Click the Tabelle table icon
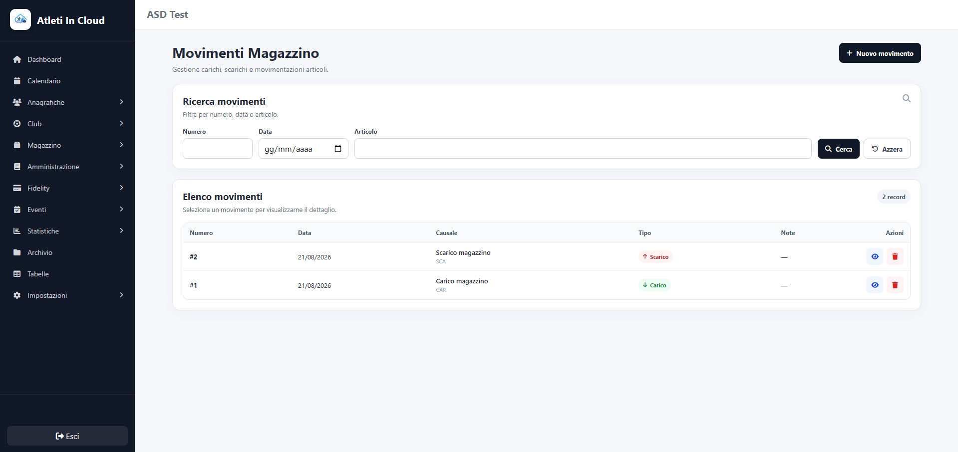 (17, 274)
